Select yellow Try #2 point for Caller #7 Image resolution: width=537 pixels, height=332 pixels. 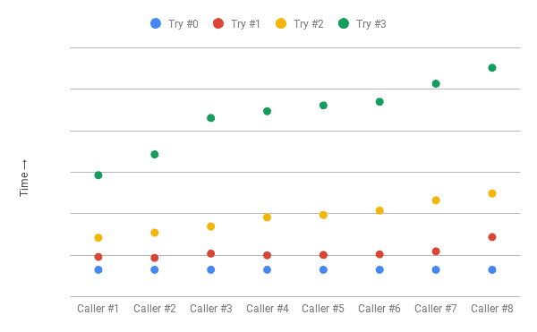pyautogui.click(x=436, y=200)
